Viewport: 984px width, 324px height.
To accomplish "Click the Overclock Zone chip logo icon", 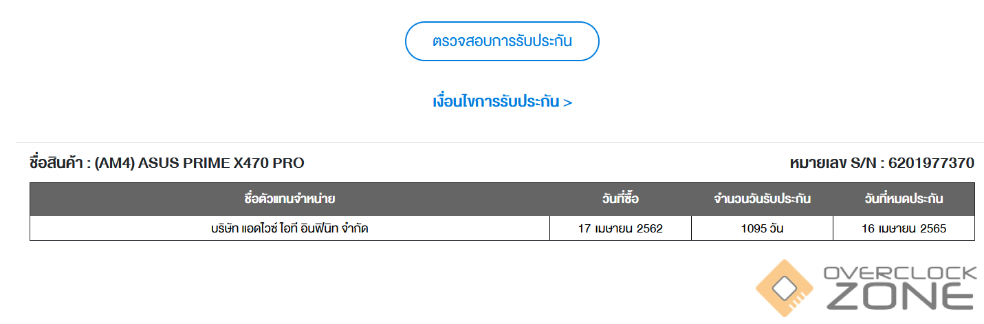I will click(785, 288).
